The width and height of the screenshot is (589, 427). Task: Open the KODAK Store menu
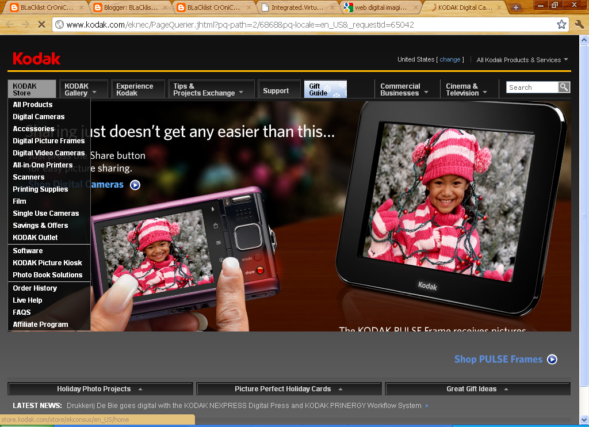click(32, 89)
